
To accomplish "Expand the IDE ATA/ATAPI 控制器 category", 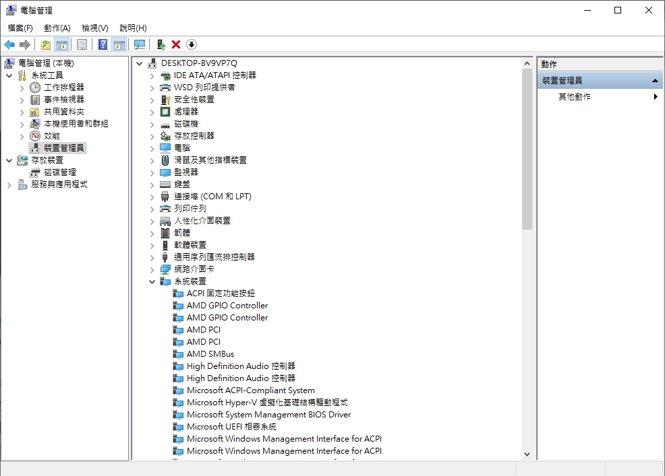I will [x=152, y=76].
